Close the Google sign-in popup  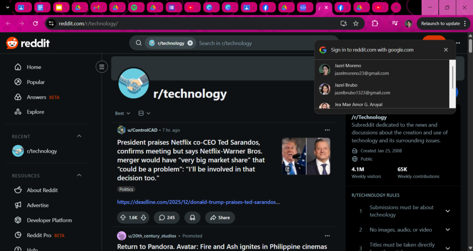coord(446,50)
